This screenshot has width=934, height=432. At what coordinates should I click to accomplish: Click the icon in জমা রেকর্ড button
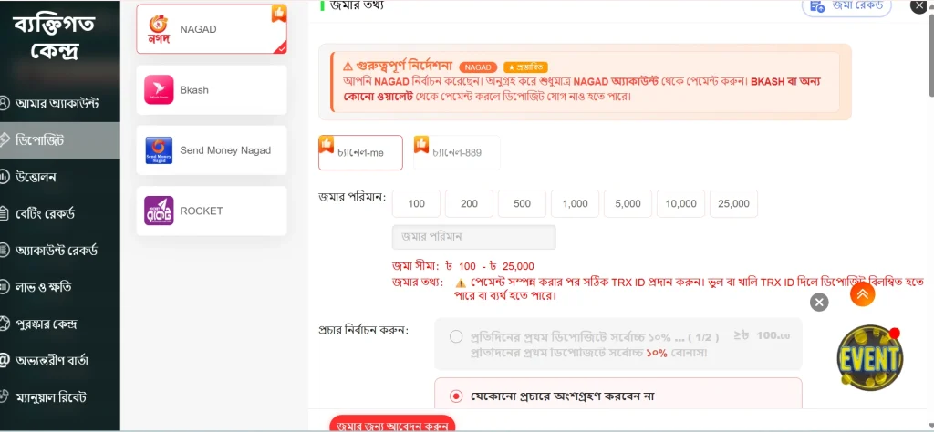pos(818,6)
